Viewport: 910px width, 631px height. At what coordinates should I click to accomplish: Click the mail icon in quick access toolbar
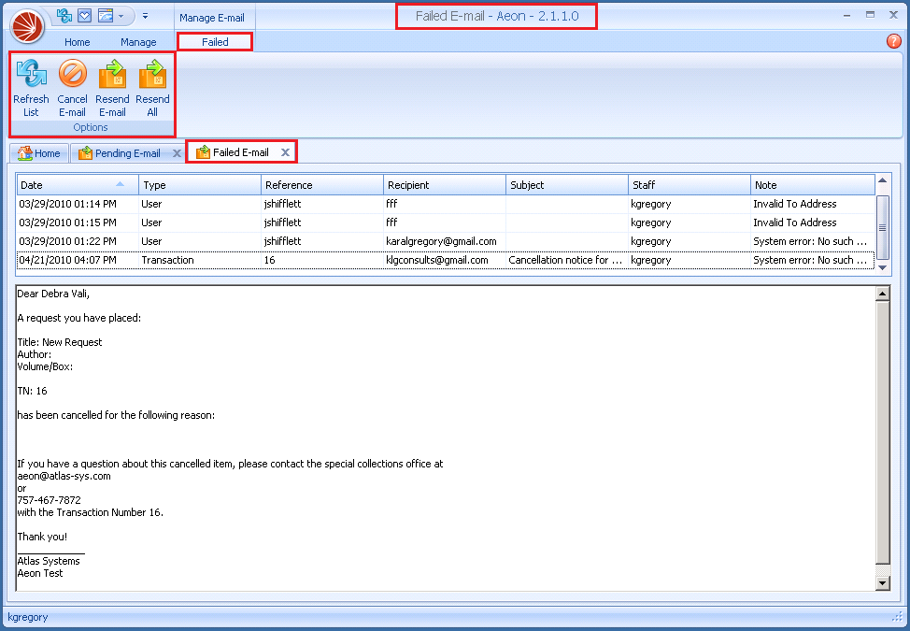click(x=84, y=16)
